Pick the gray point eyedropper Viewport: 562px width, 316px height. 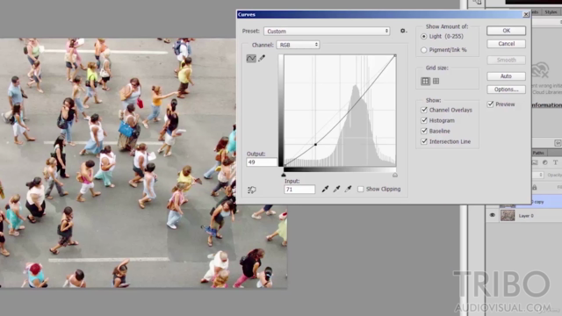point(336,189)
